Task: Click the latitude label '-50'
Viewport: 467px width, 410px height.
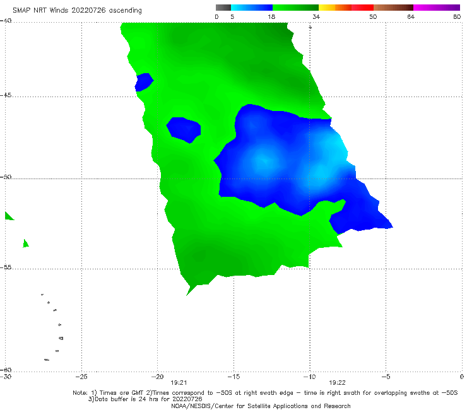Action: click(6, 177)
